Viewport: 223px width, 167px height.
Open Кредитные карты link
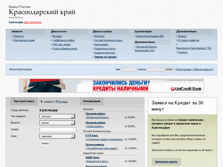(x=105, y=48)
